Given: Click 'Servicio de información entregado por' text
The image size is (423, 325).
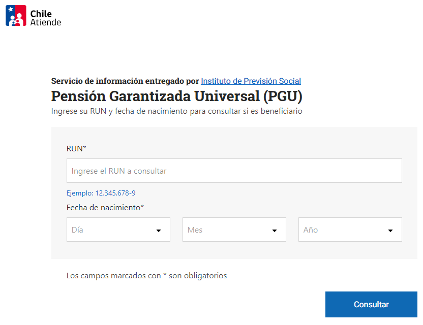Looking at the screenshot, I should [125, 81].
